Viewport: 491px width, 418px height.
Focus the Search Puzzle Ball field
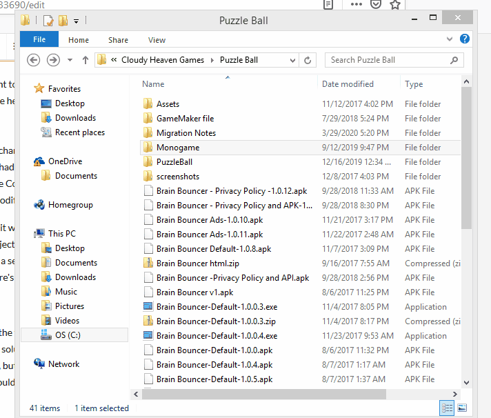point(394,60)
